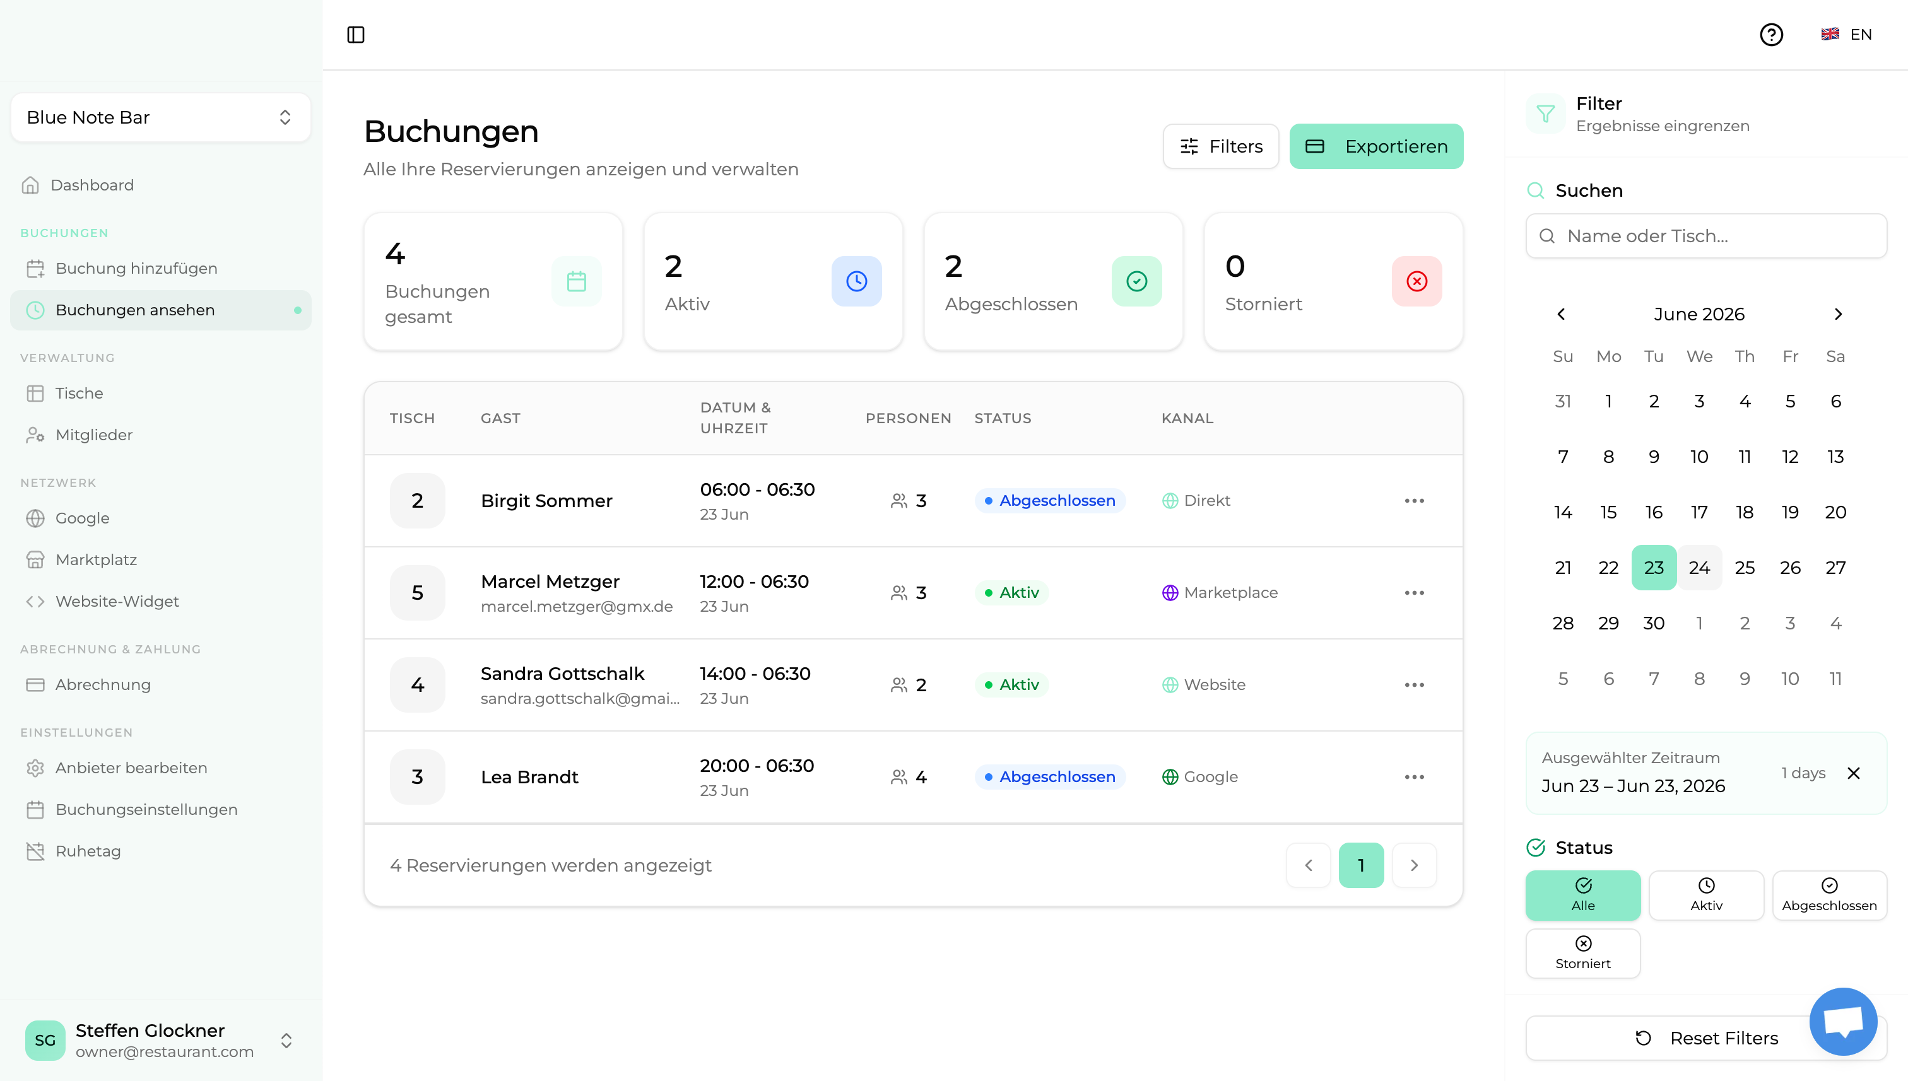Click the Website channel globe icon
Image resolution: width=1908 pixels, height=1081 pixels.
coord(1170,684)
